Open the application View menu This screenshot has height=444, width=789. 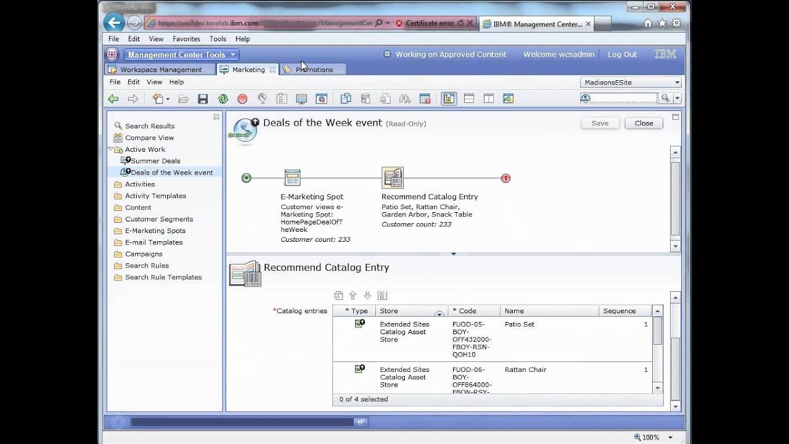tap(154, 82)
